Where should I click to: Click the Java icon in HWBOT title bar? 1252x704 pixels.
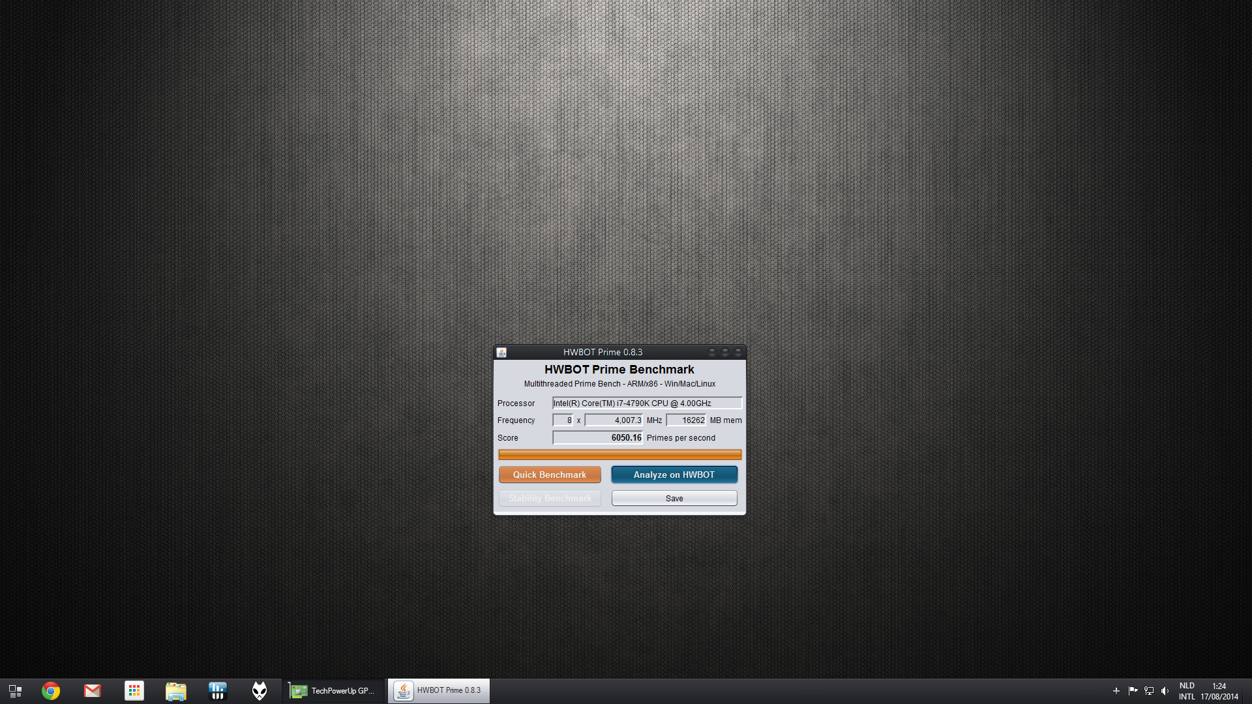pyautogui.click(x=501, y=352)
